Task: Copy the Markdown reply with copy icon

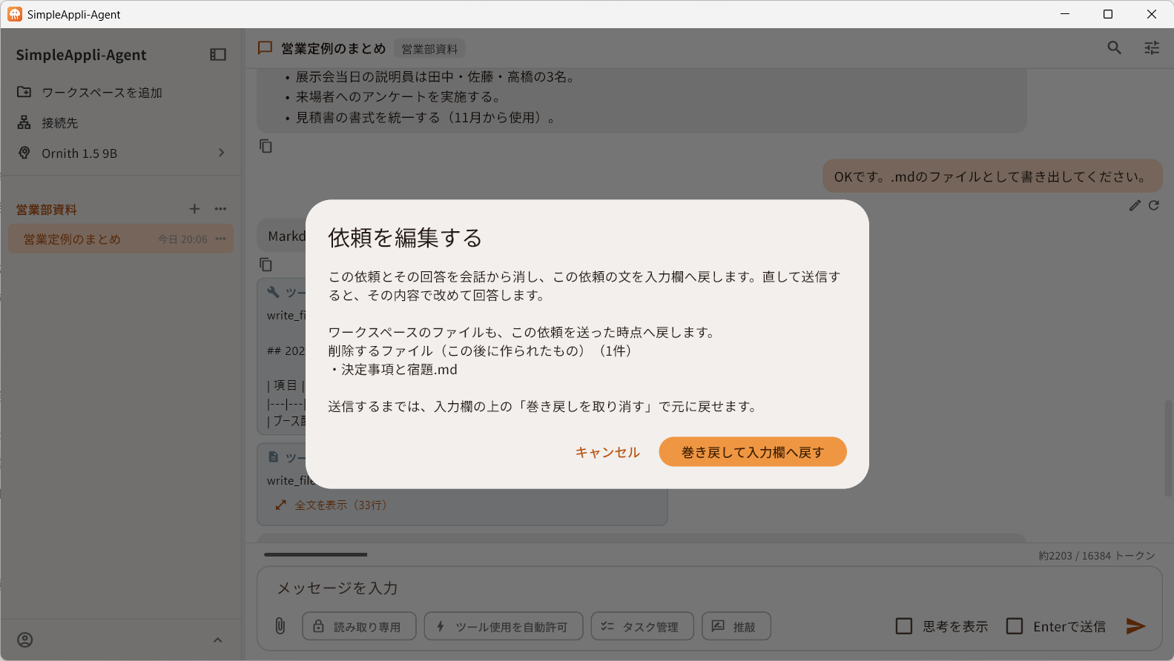Action: [x=266, y=265]
